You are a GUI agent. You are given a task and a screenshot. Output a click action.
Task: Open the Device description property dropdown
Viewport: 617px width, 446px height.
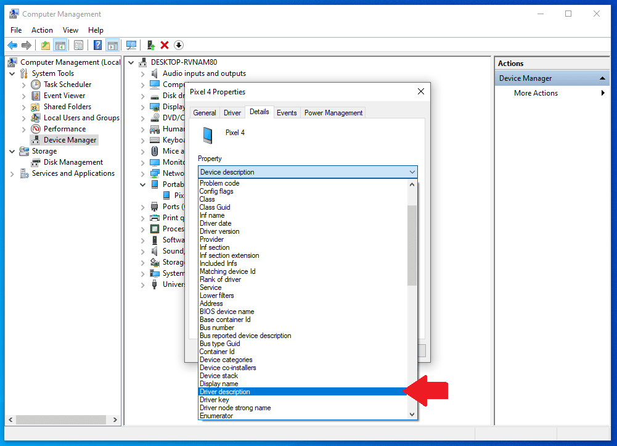(308, 172)
